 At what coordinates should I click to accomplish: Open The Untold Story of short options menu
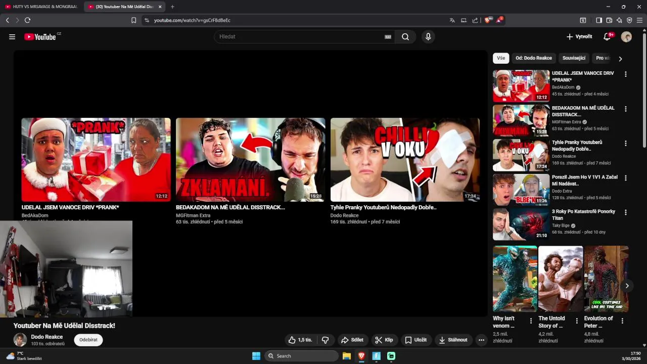[x=577, y=321]
